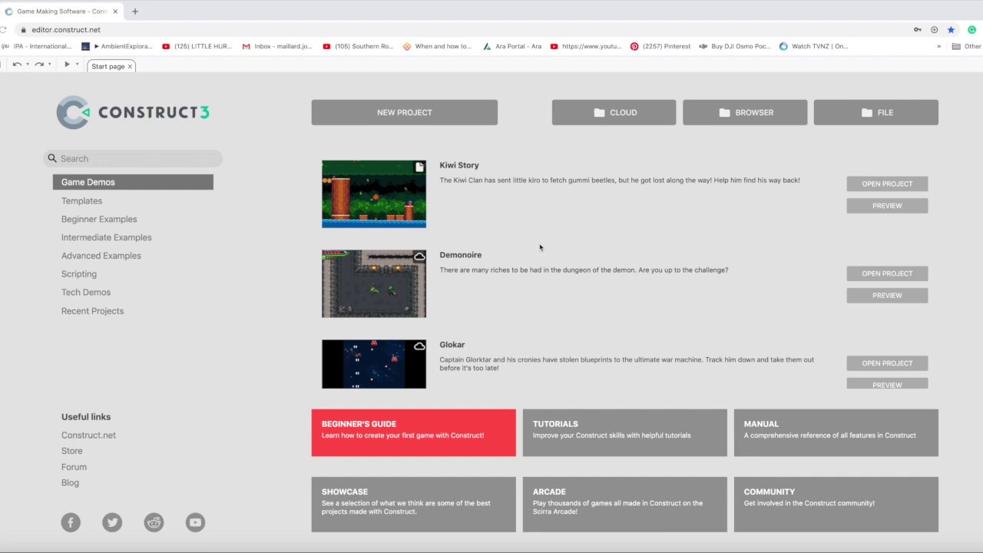Viewport: 983px width, 553px height.
Task: Open project from BROWSER storage button
Action: (x=745, y=112)
